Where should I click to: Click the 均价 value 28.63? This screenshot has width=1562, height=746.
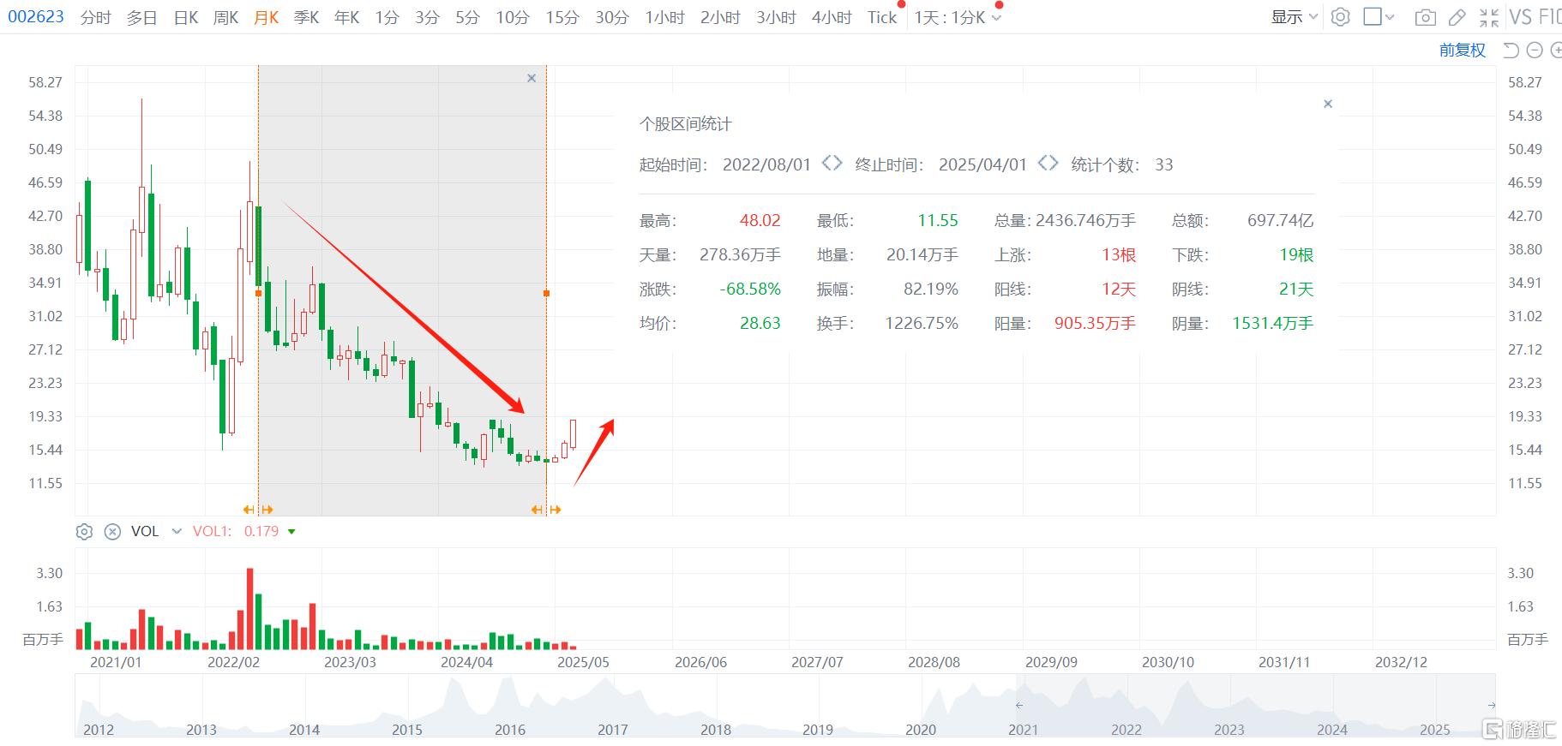760,324
